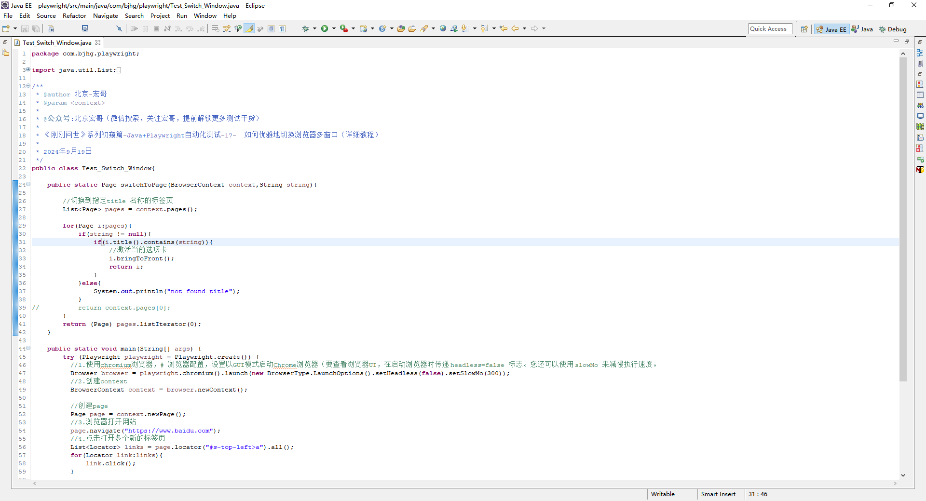The width and height of the screenshot is (926, 501).
Task: Click the Next Annotation icon
Action: click(465, 29)
